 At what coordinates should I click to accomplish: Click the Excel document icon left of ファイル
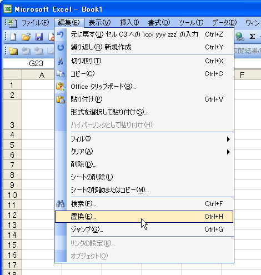tap(13, 23)
